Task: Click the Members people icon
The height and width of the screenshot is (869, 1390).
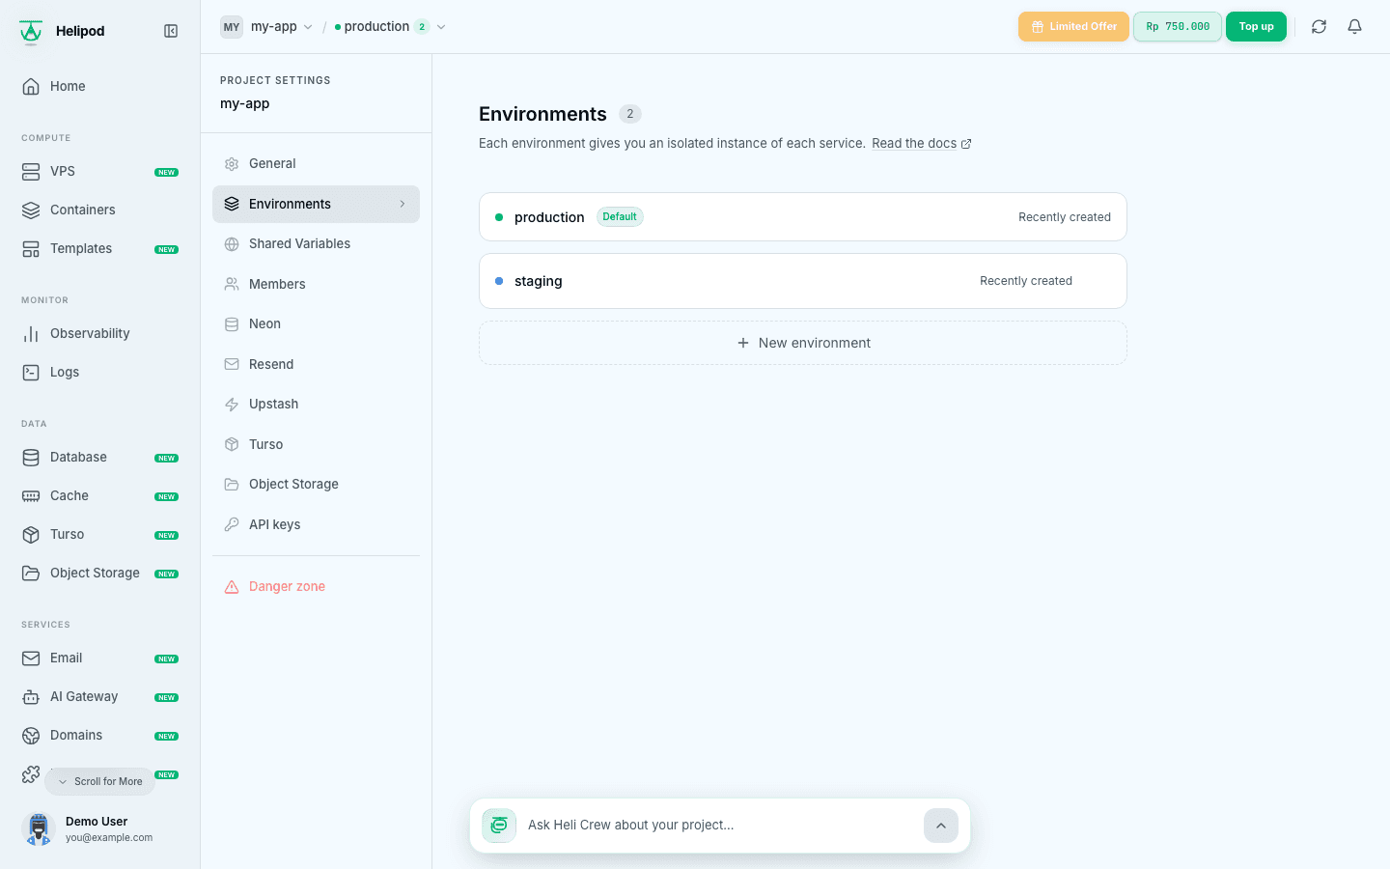Action: [x=232, y=284]
